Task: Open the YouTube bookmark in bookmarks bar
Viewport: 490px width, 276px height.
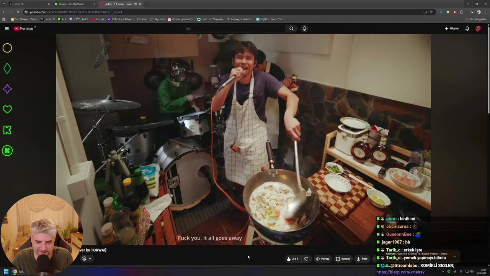Action: pos(98,19)
